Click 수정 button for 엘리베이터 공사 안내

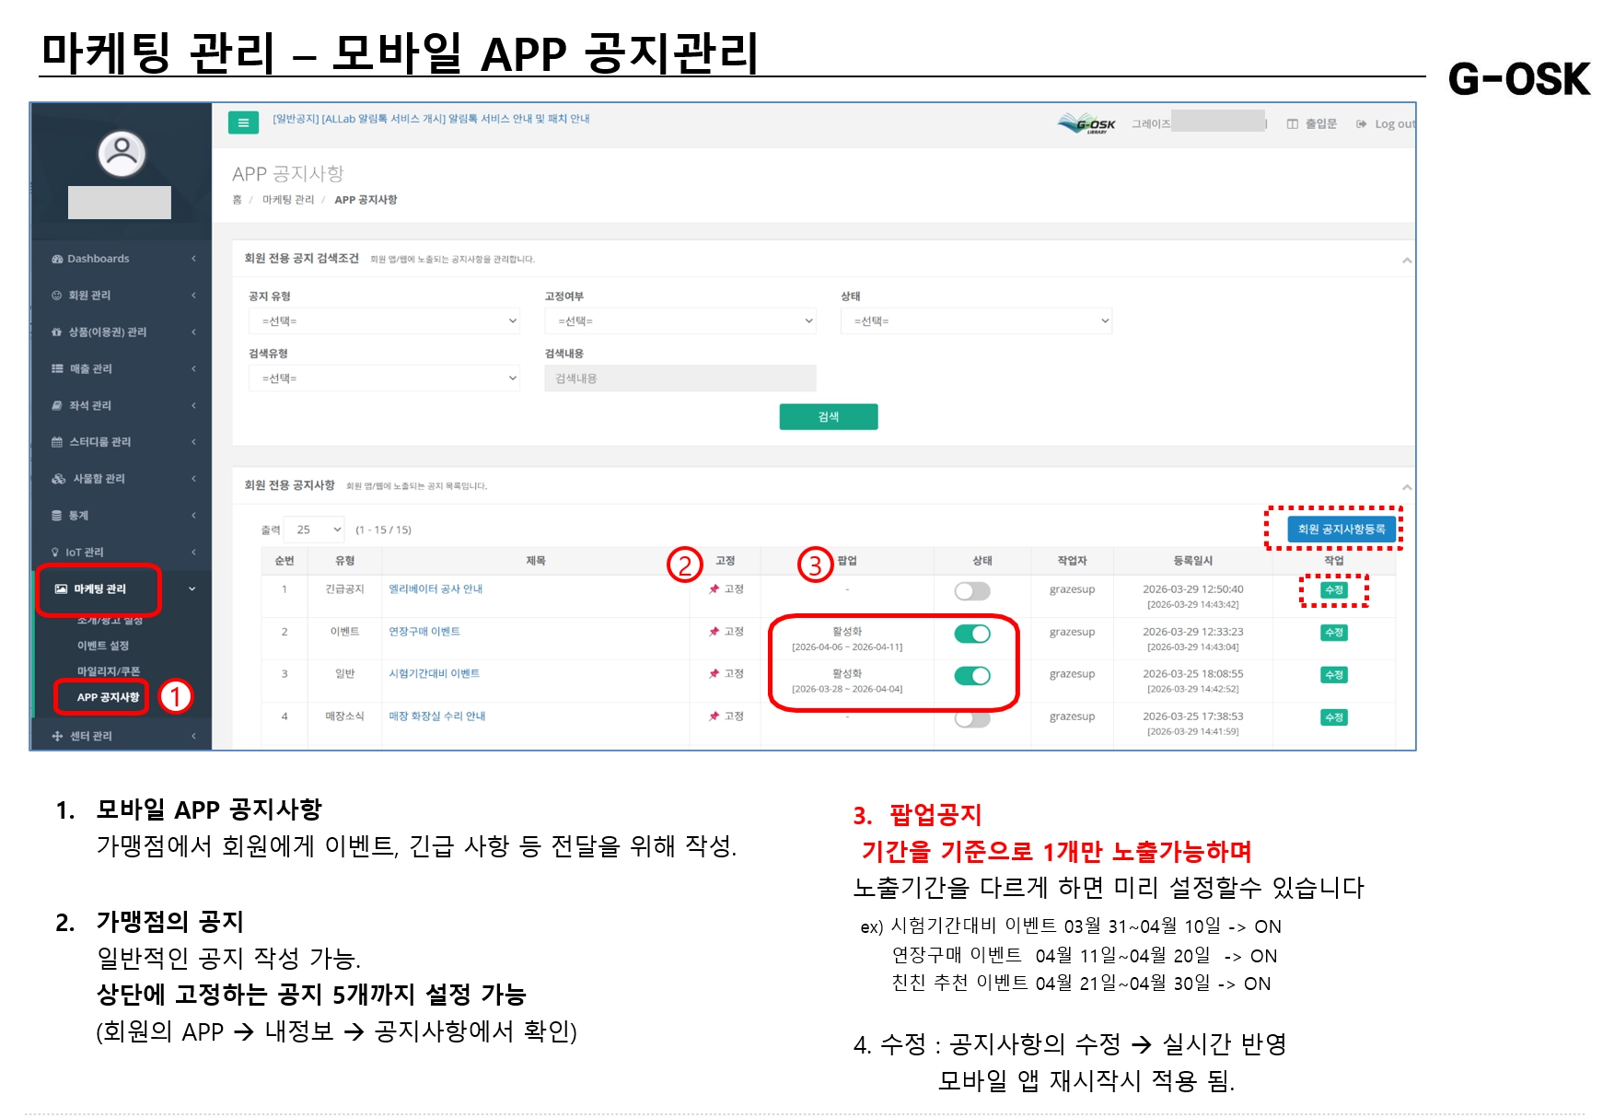[1334, 590]
